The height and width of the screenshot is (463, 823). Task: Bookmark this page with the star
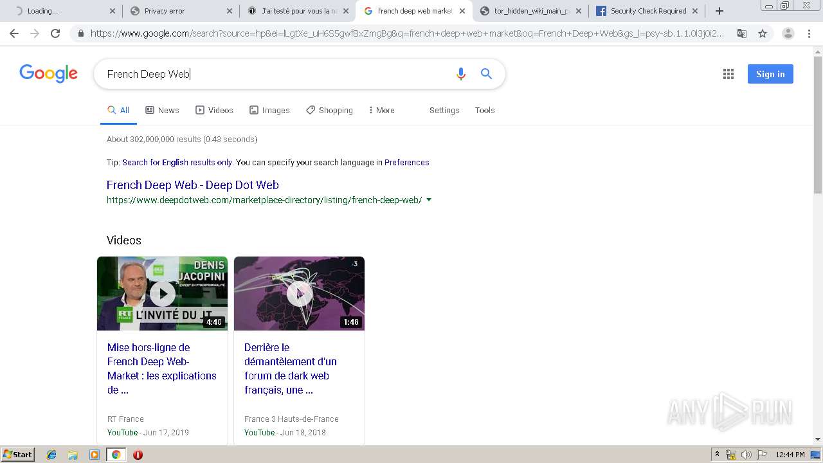(763, 33)
